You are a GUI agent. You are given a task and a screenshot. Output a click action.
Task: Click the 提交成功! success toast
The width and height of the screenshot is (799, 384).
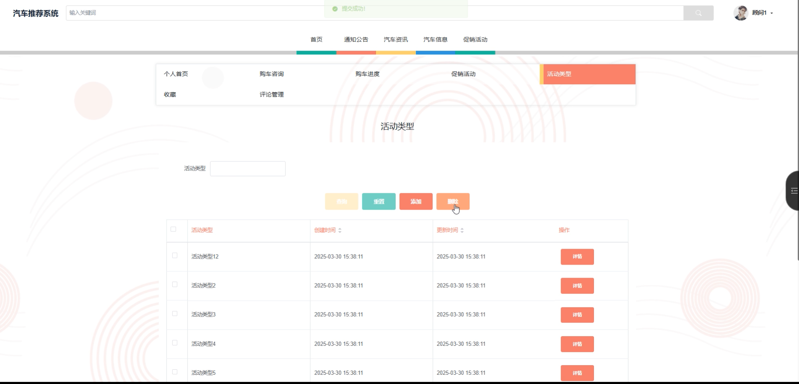396,9
